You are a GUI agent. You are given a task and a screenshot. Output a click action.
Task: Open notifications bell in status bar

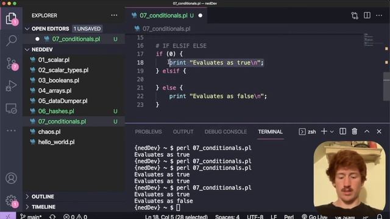click(x=380, y=217)
